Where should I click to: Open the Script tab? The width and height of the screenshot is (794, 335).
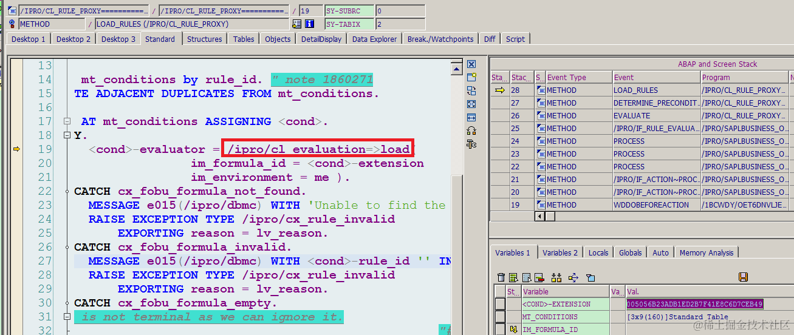[515, 39]
